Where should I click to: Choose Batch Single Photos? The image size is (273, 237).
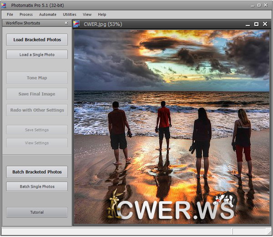click(37, 187)
